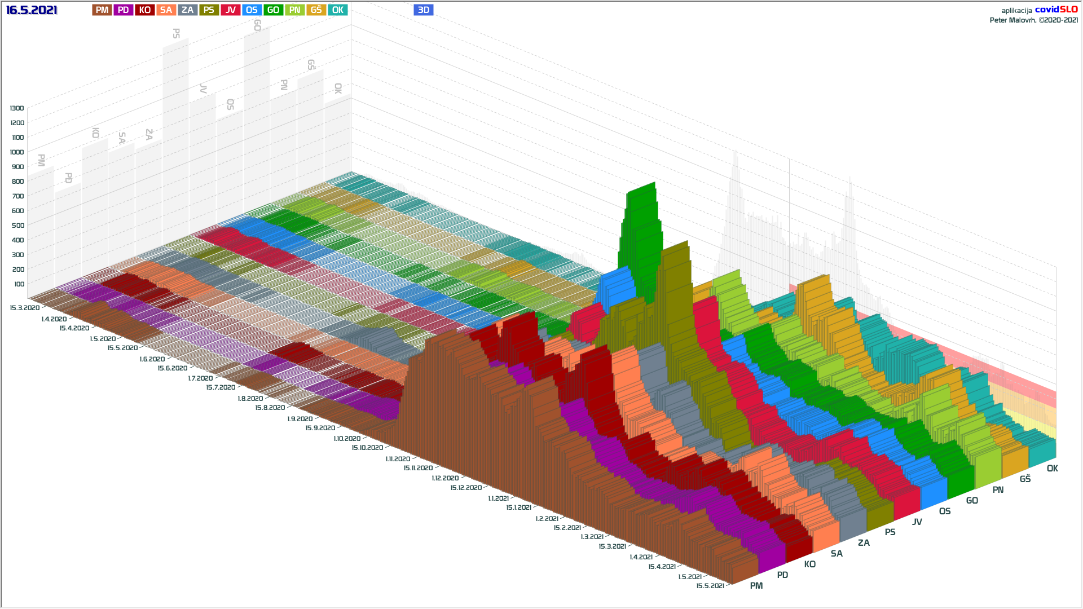Image resolution: width=1083 pixels, height=609 pixels.
Task: Select the teal OK region button
Action: coord(337,10)
